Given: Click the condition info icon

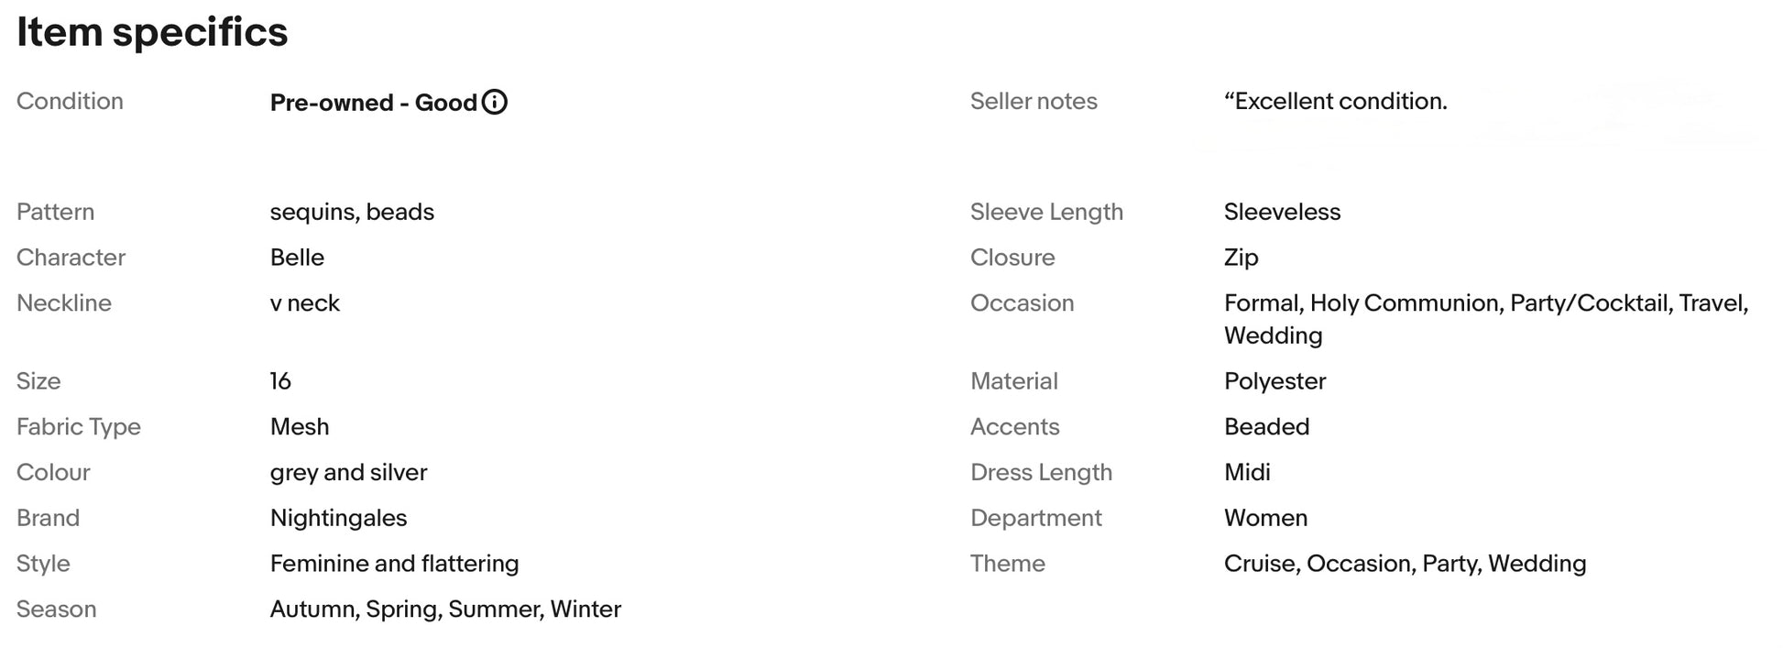Looking at the screenshot, I should coord(495,102).
